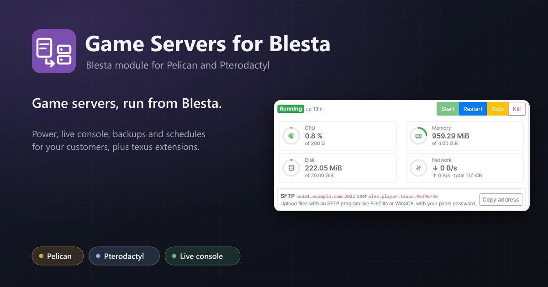This screenshot has height=287, width=548.
Task: Click the username 'alex.player.texus.9534e736'
Action: pos(403,197)
